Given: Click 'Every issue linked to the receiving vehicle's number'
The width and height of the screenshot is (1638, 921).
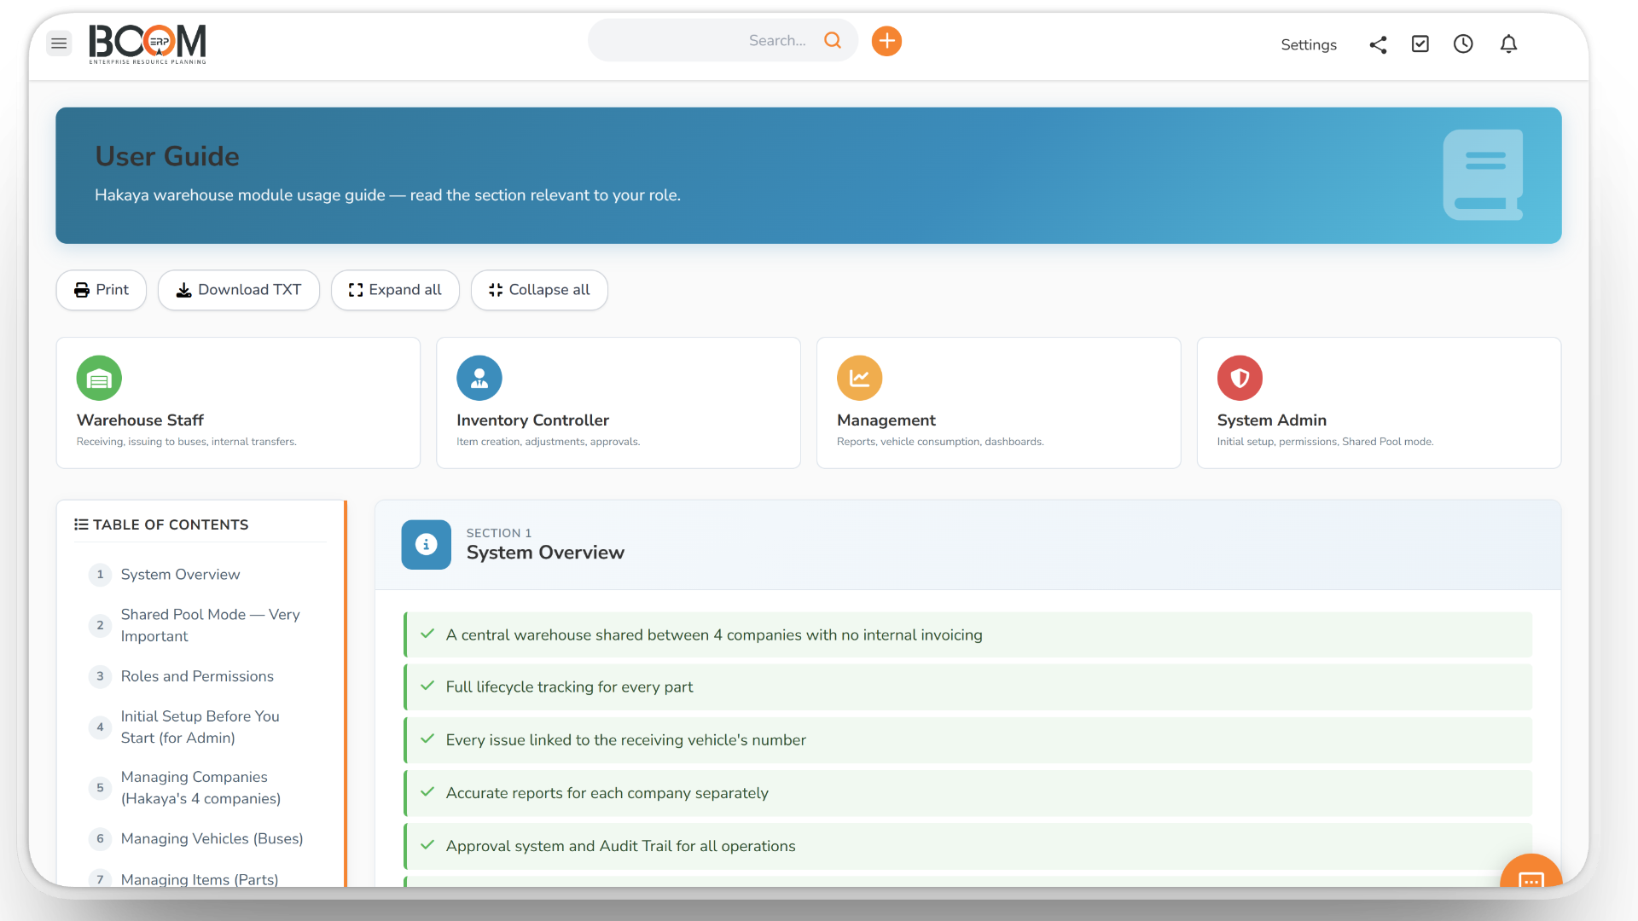Looking at the screenshot, I should [968, 740].
